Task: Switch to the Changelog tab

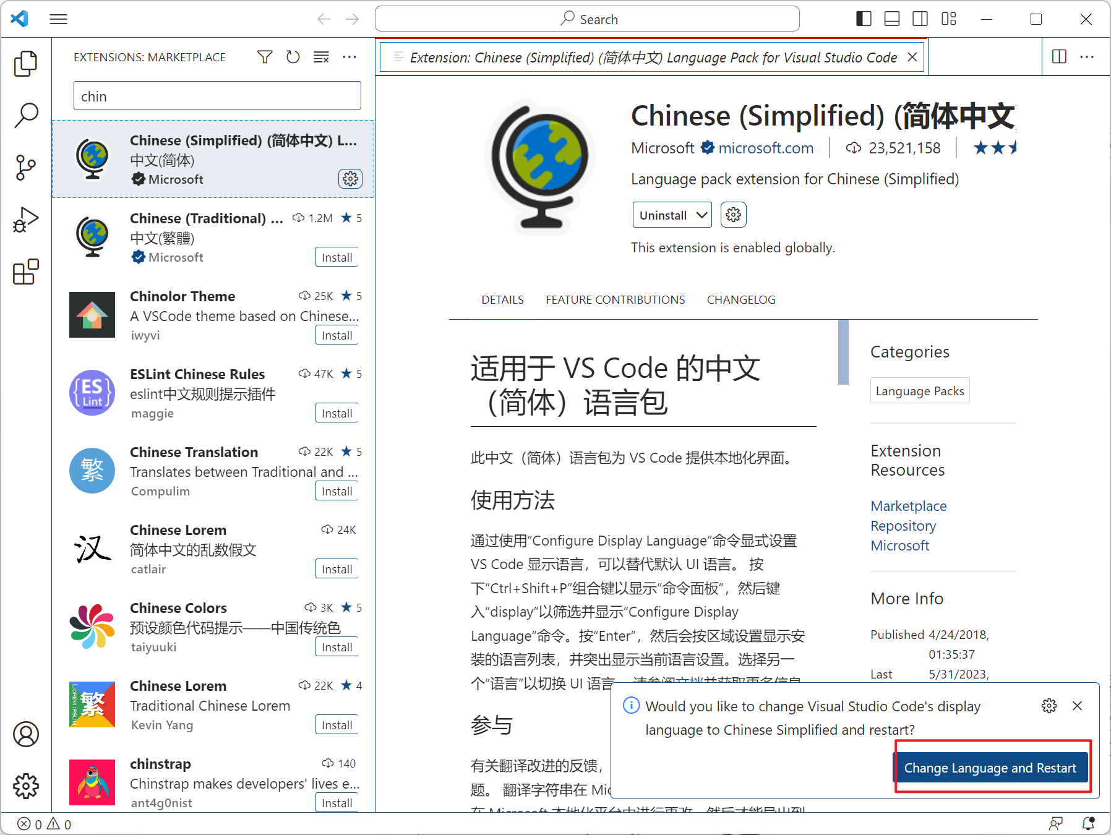Action: [x=741, y=300]
